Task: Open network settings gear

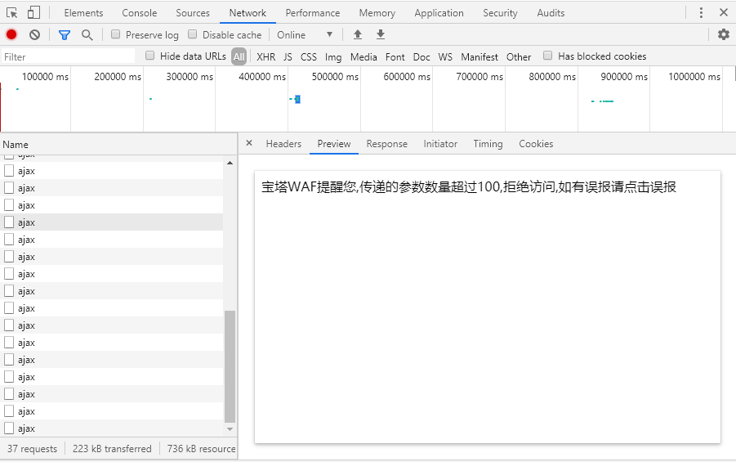Action: coord(723,34)
